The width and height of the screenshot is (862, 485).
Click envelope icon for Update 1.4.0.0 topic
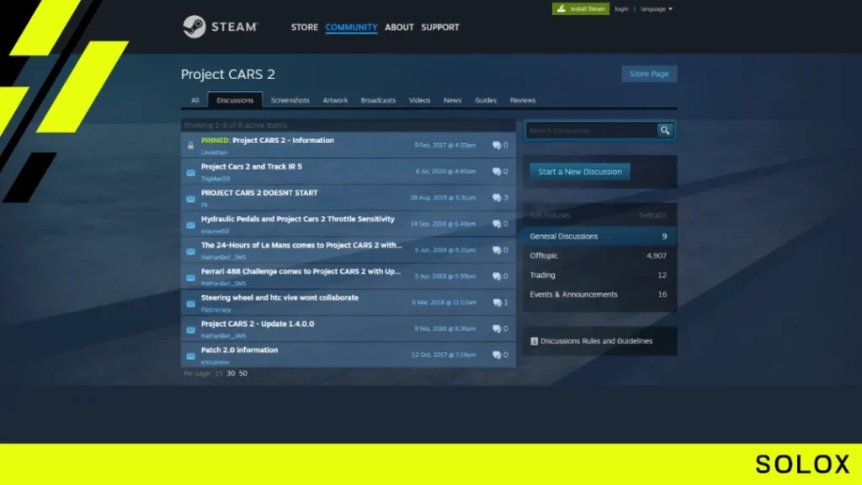(x=191, y=330)
